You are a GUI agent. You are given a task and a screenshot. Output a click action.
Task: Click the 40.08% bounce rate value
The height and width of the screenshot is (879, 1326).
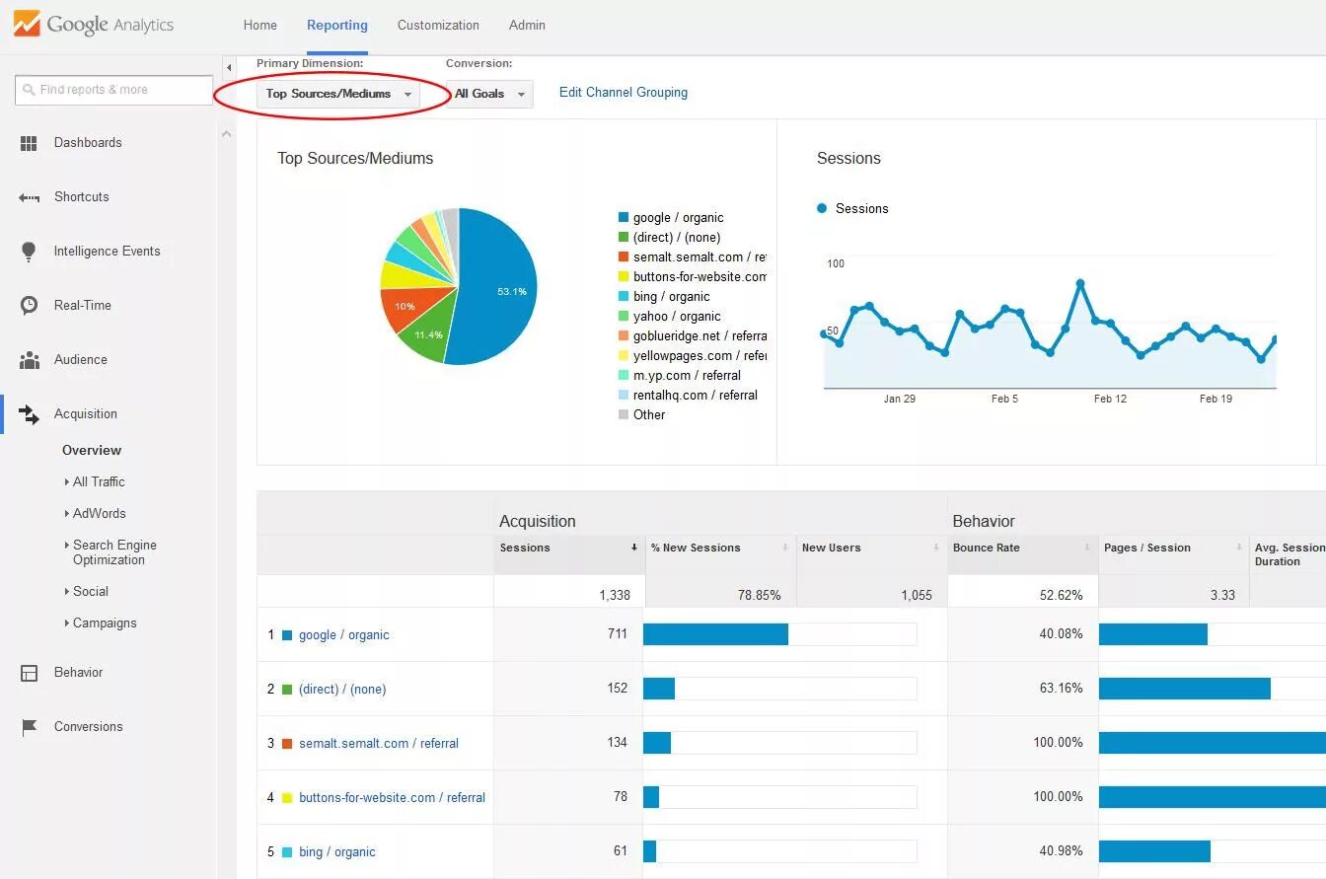pyautogui.click(x=1061, y=634)
